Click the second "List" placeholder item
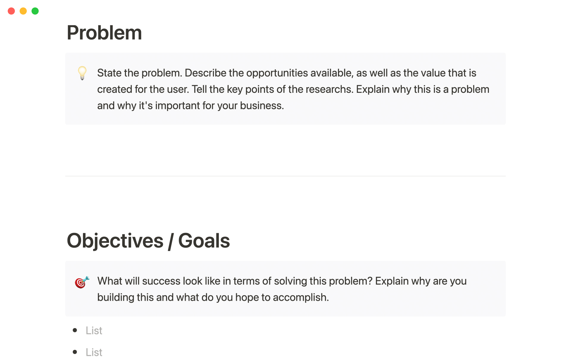Image resolution: width=571 pixels, height=357 pixels. (x=94, y=352)
